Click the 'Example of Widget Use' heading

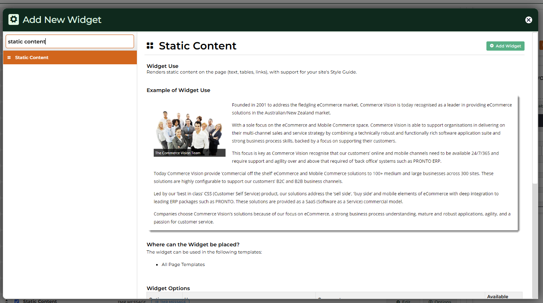179,90
